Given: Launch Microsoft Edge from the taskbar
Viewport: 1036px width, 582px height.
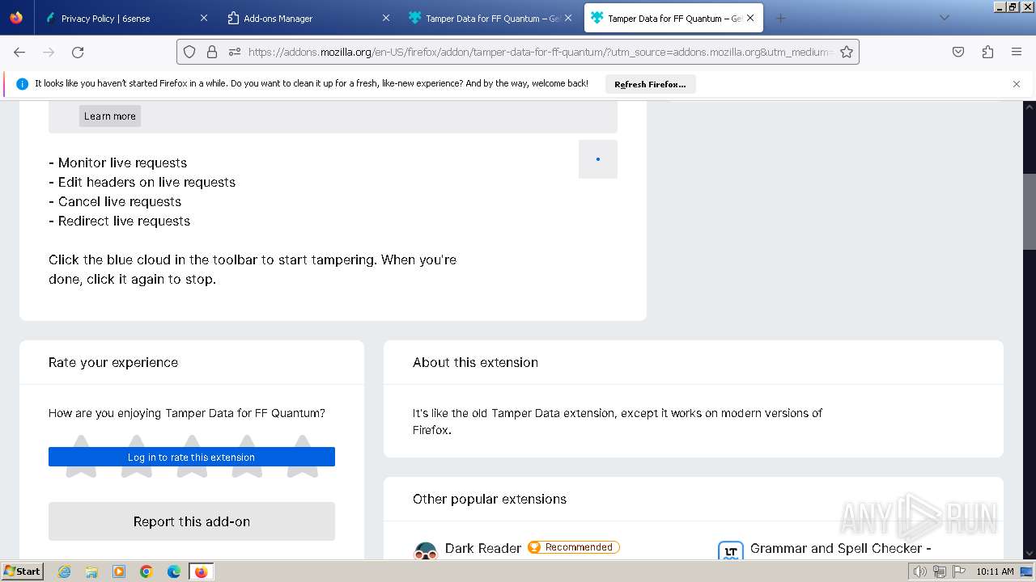Looking at the screenshot, I should (x=174, y=571).
